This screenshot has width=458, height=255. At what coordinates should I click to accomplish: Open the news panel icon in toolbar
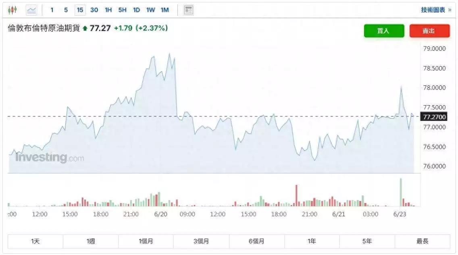tap(188, 10)
